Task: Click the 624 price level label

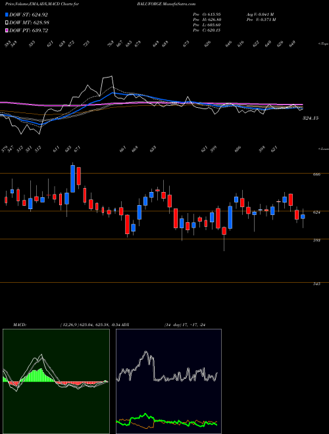Action: click(x=316, y=212)
